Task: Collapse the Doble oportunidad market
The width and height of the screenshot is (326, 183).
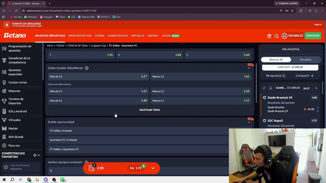Action: (x=249, y=122)
